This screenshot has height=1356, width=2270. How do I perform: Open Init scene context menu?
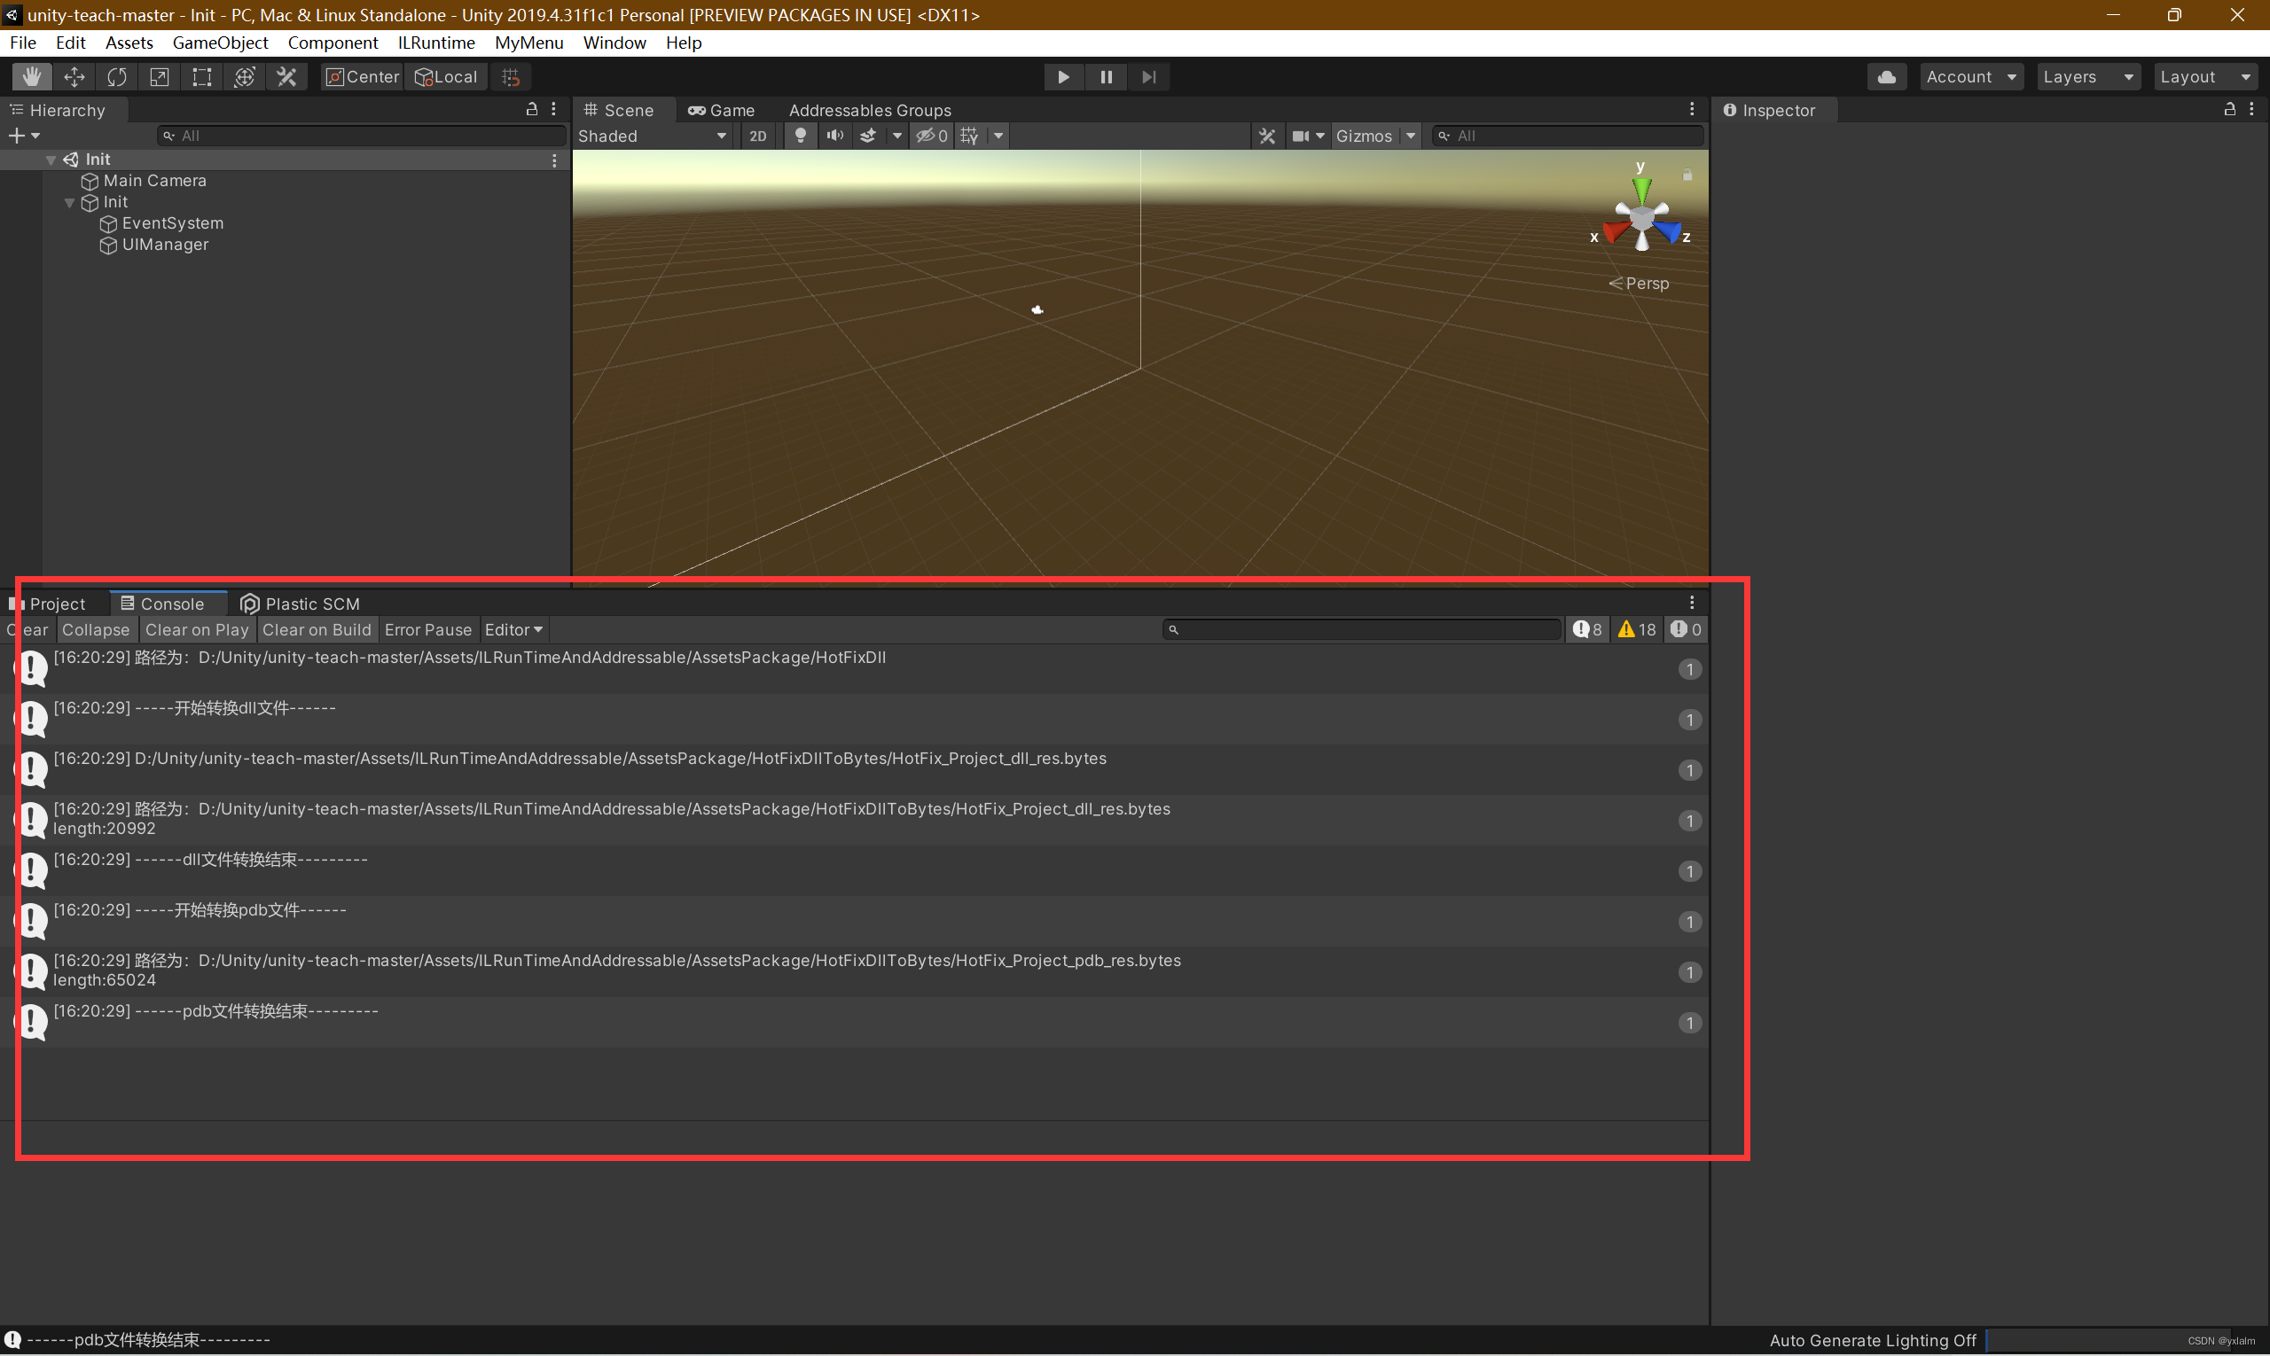(x=554, y=160)
